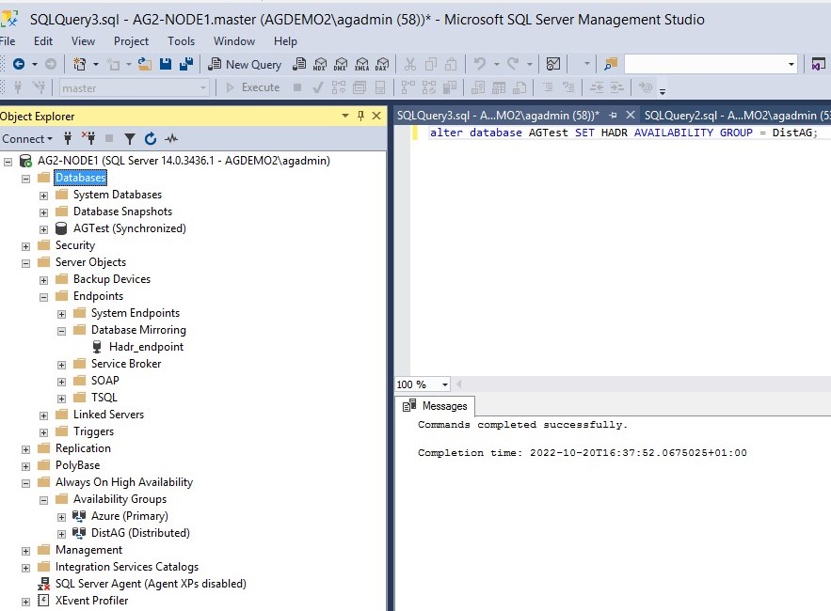Pin the Object Explorer panel with pushpin
The width and height of the screenshot is (831, 611).
pos(360,116)
